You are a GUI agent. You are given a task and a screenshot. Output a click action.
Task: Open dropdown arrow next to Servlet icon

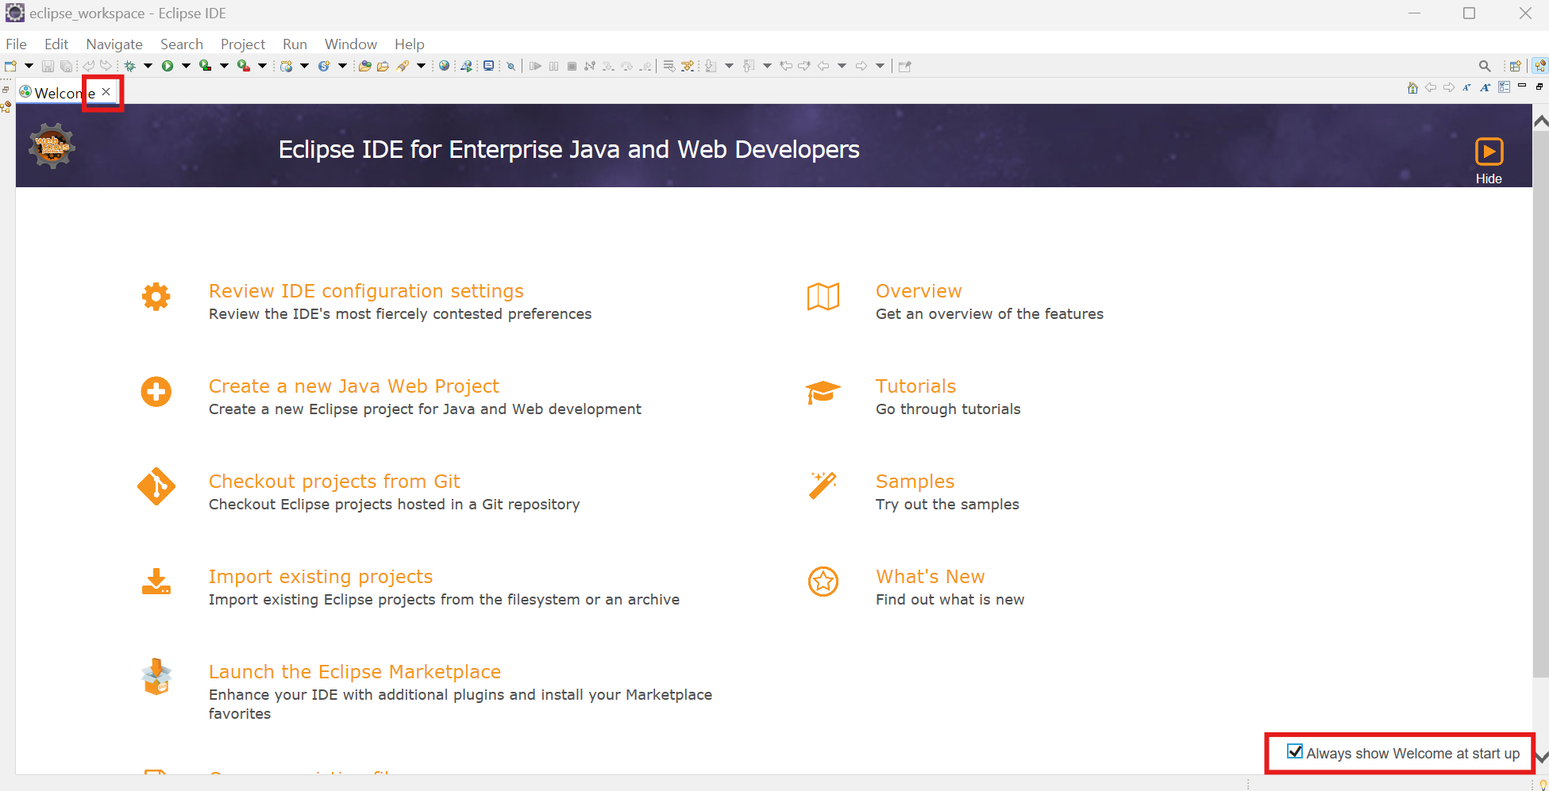[x=342, y=66]
